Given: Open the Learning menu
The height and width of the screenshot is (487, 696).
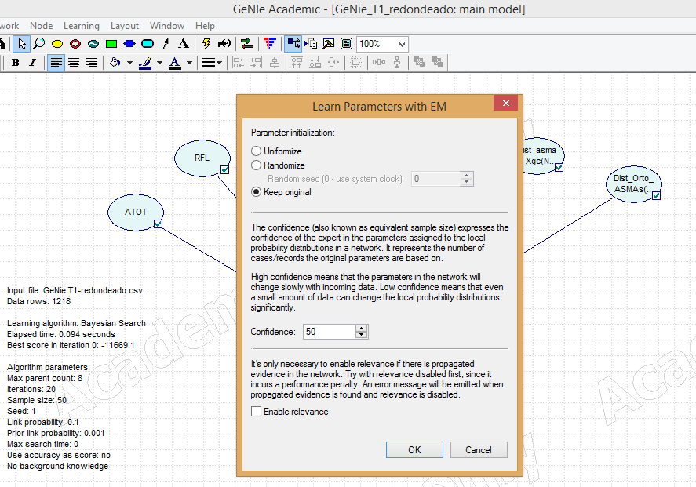Looking at the screenshot, I should click(82, 26).
